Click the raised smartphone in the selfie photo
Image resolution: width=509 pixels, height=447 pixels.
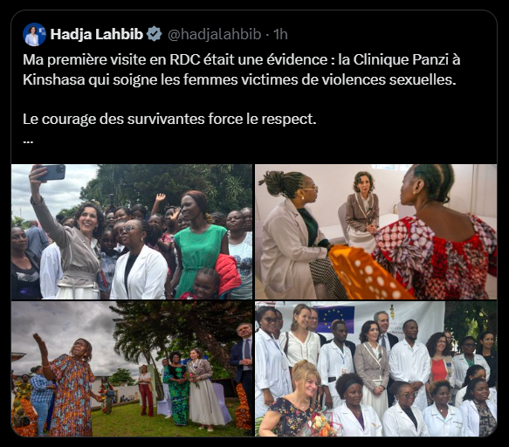52,172
